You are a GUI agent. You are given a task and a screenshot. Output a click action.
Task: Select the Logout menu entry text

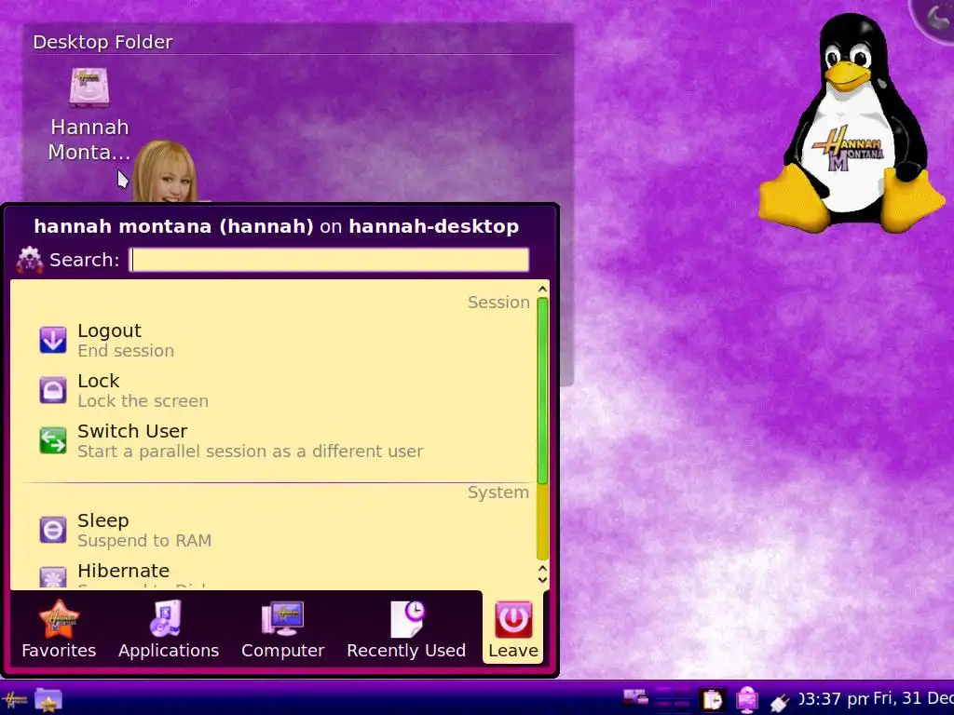pos(110,331)
